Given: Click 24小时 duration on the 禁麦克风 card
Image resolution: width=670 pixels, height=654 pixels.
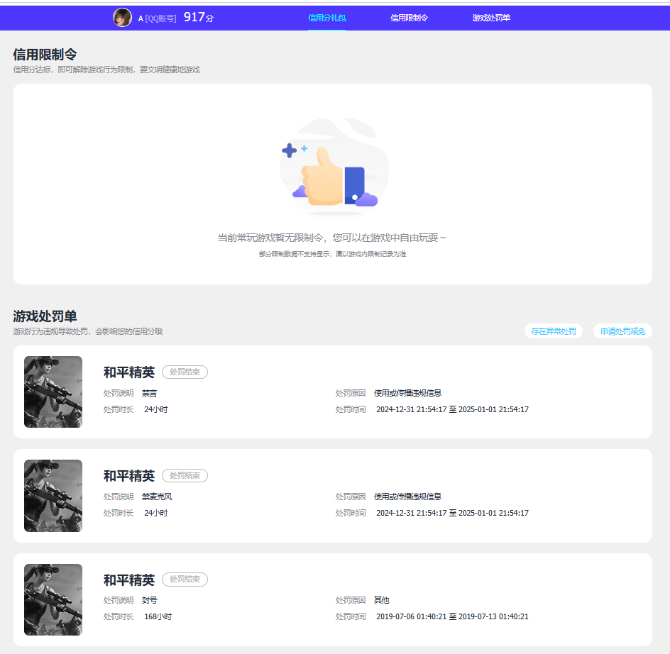Looking at the screenshot, I should (x=156, y=513).
